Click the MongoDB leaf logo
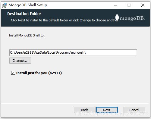Screen dimensions: 151x119 (117, 17)
